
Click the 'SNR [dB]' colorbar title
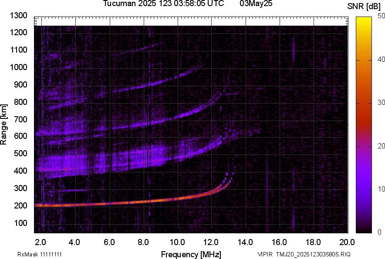364,7
